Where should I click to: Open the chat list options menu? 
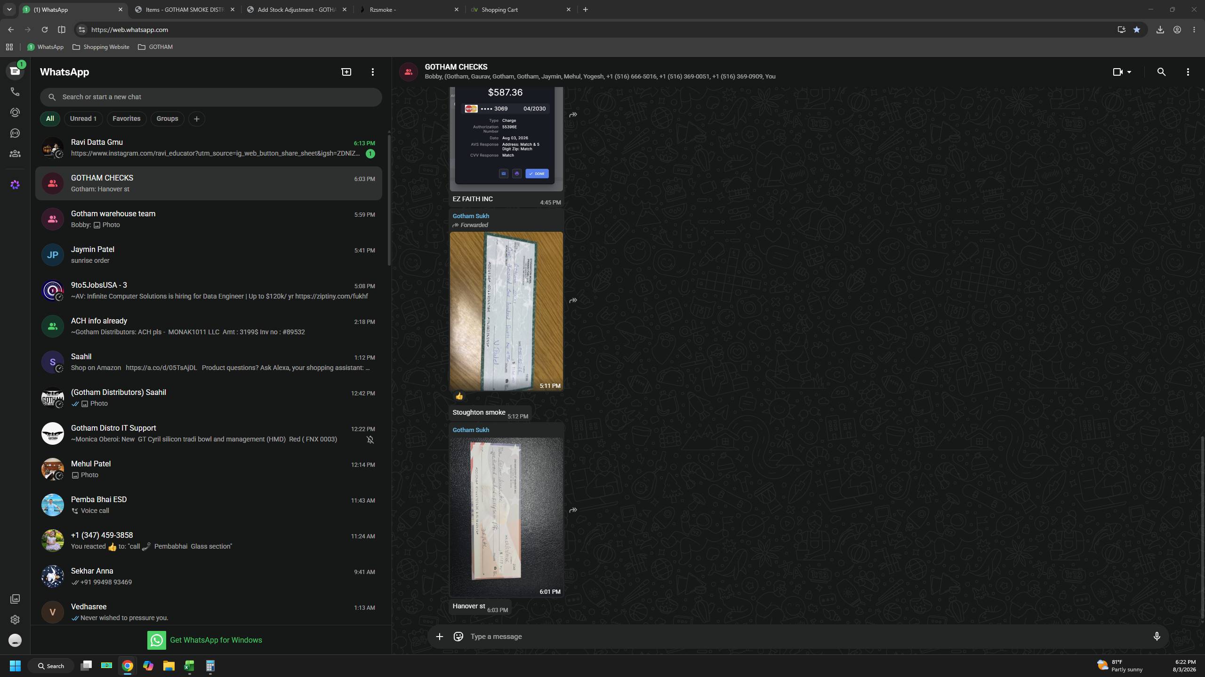(x=373, y=72)
